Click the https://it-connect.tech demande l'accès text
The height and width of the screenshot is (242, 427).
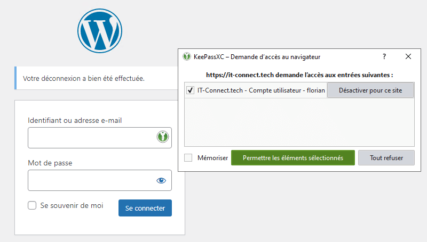(299, 75)
